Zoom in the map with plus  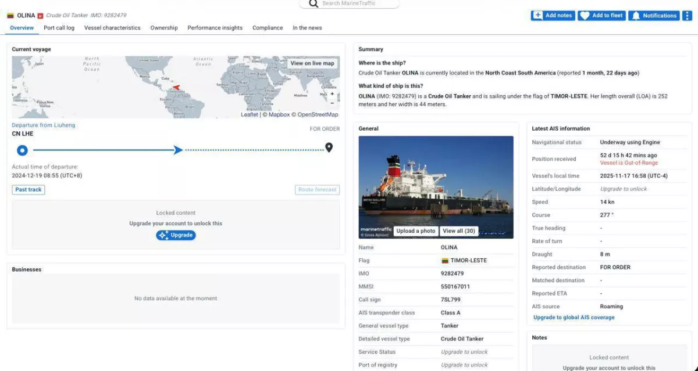tap(332, 93)
